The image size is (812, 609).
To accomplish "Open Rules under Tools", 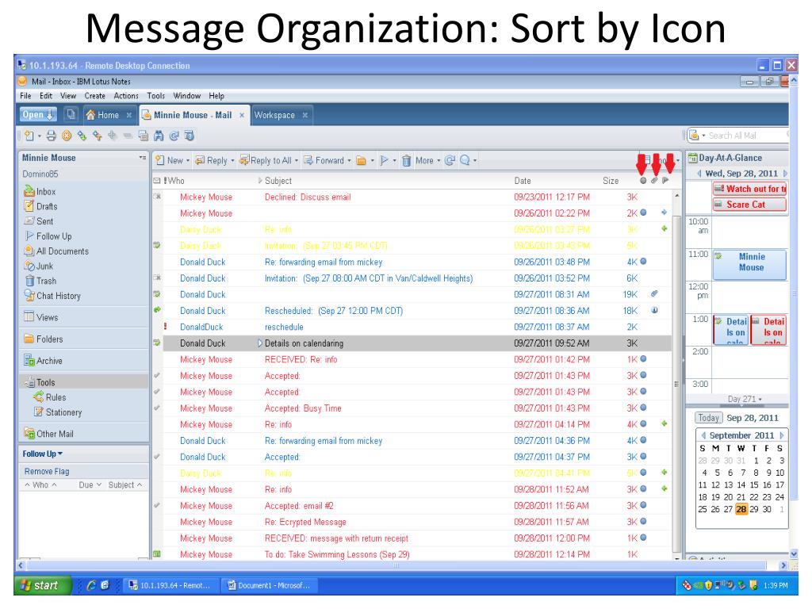I will [50, 397].
